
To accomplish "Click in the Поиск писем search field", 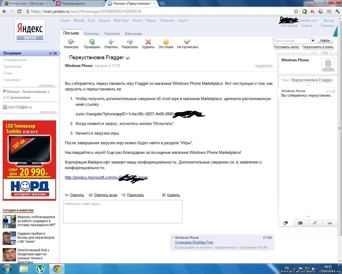I will coord(292,41).
